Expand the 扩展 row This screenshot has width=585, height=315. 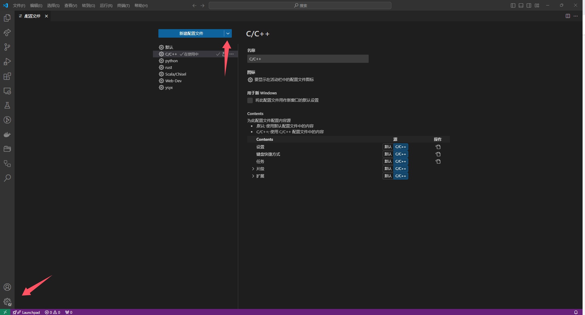[253, 176]
